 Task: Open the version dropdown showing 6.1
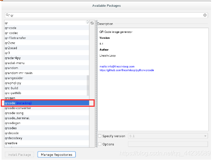pyautogui.click(x=168, y=136)
